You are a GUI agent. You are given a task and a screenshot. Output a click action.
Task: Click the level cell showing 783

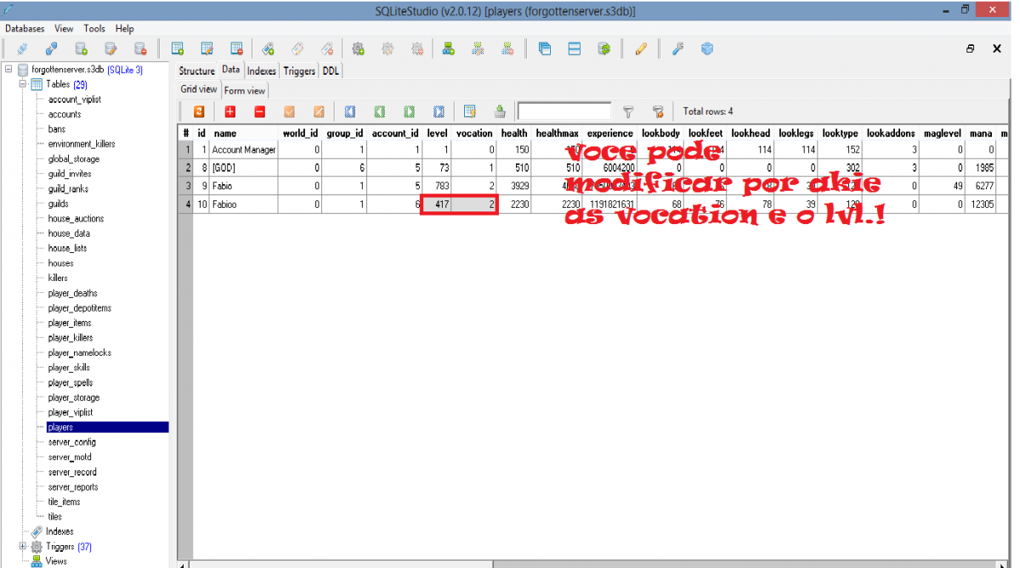(x=437, y=186)
